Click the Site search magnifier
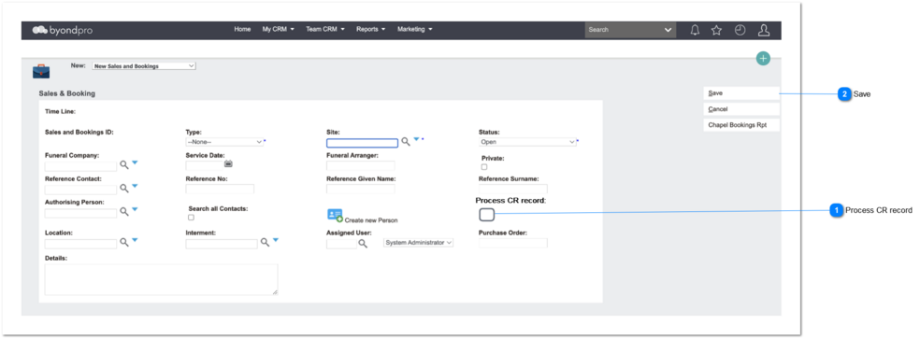The height and width of the screenshot is (339, 920). (x=406, y=142)
